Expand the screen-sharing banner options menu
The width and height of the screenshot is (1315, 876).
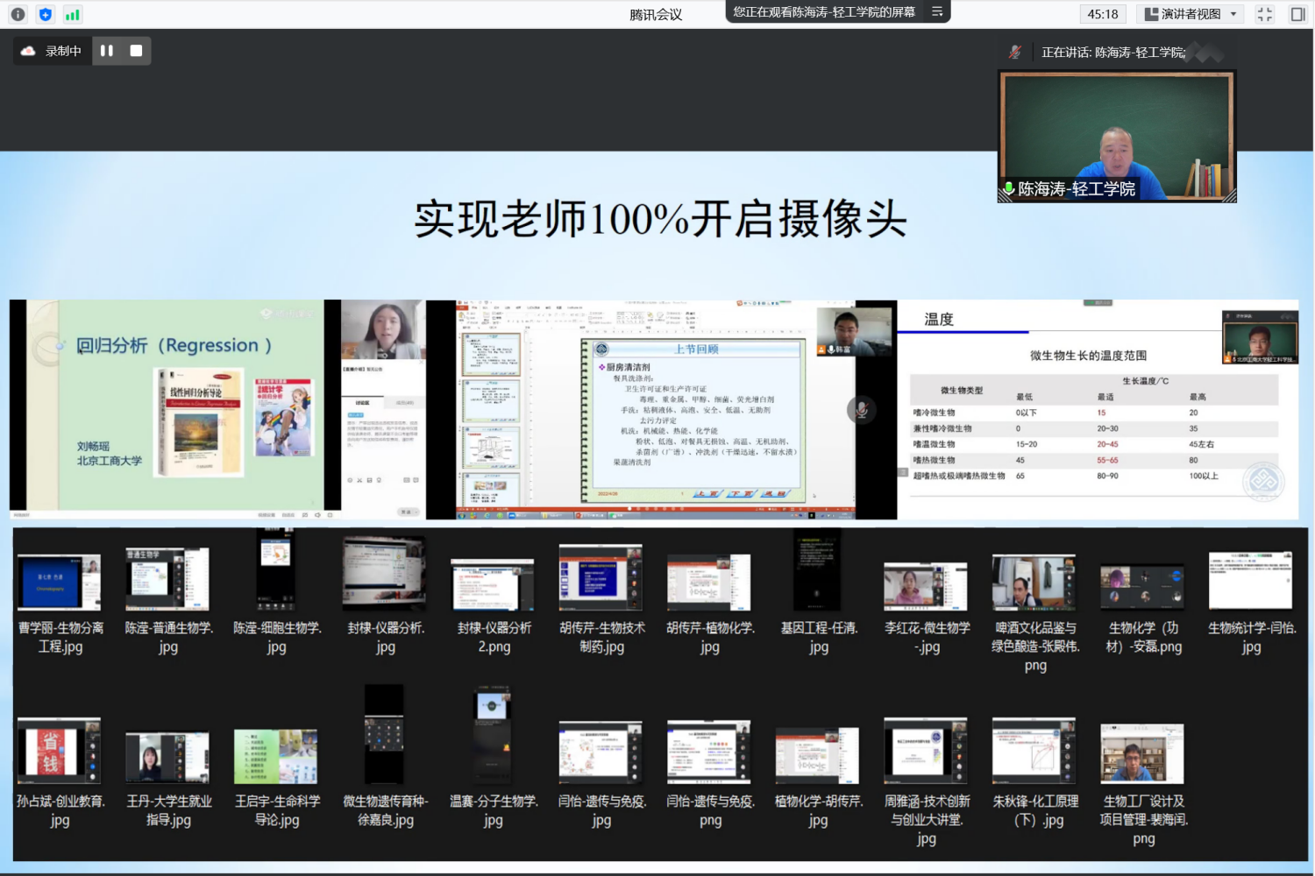pos(937,12)
